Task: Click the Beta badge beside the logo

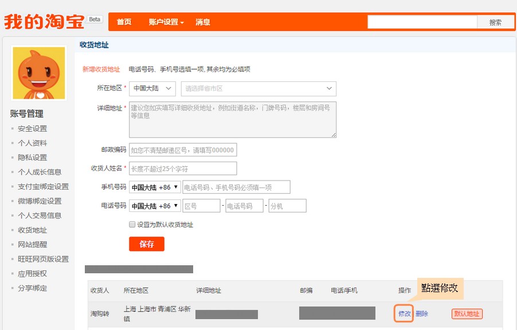Action: pyautogui.click(x=95, y=19)
